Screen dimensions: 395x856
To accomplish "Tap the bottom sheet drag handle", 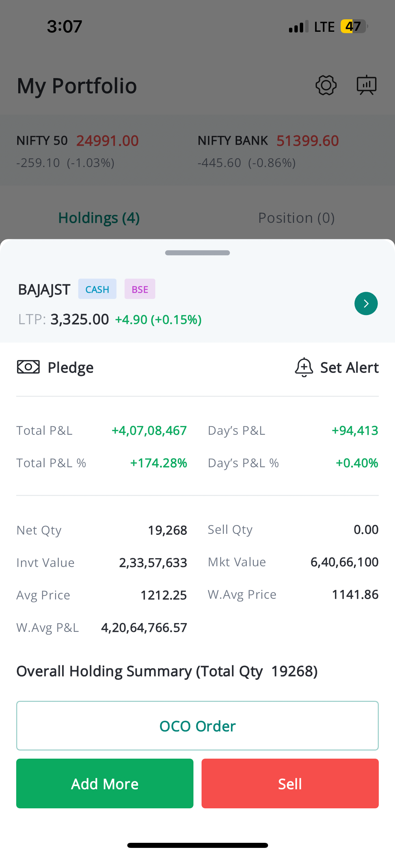I will tap(197, 253).
